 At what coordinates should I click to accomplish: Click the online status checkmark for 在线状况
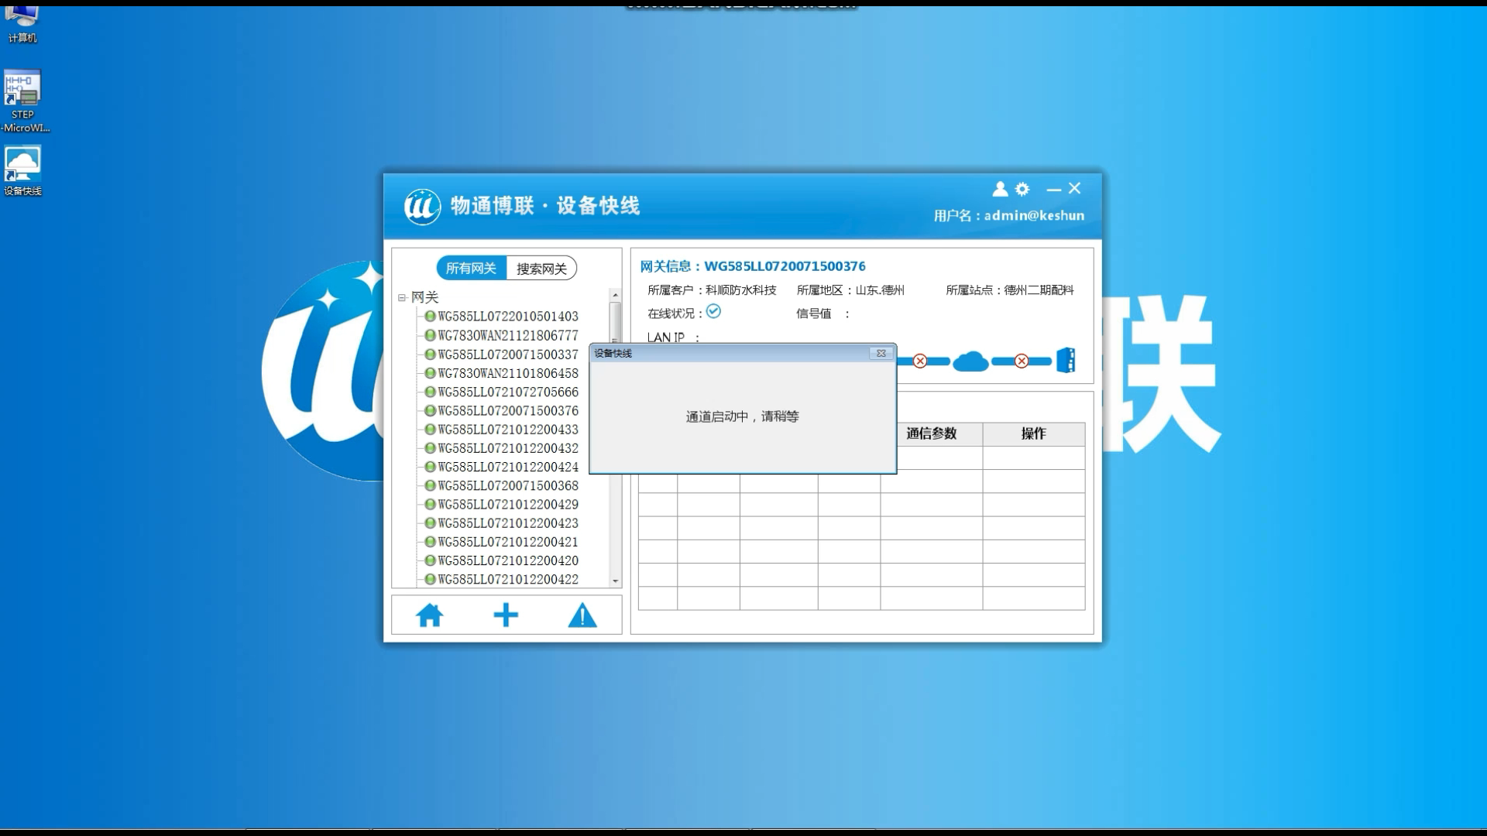713,311
